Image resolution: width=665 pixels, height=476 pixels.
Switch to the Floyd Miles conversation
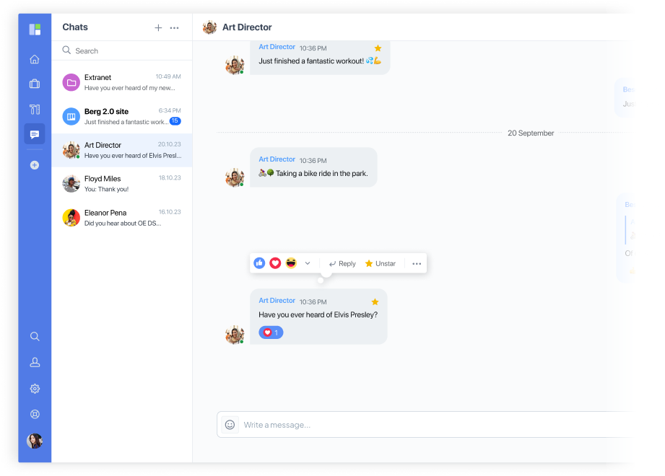[x=121, y=184]
